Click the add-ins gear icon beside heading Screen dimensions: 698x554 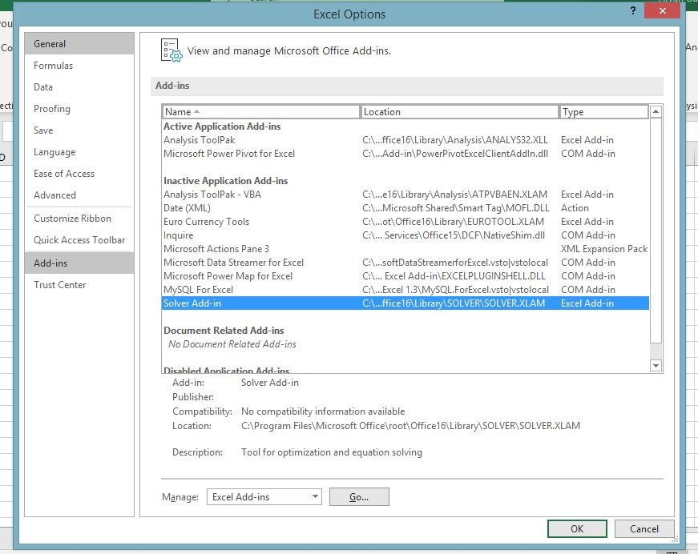(x=171, y=50)
